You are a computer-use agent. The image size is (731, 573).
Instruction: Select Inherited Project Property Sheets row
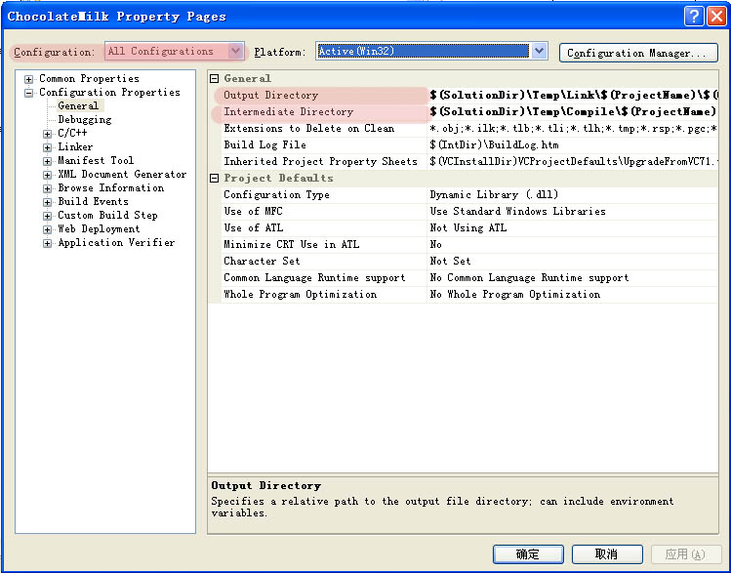click(324, 161)
